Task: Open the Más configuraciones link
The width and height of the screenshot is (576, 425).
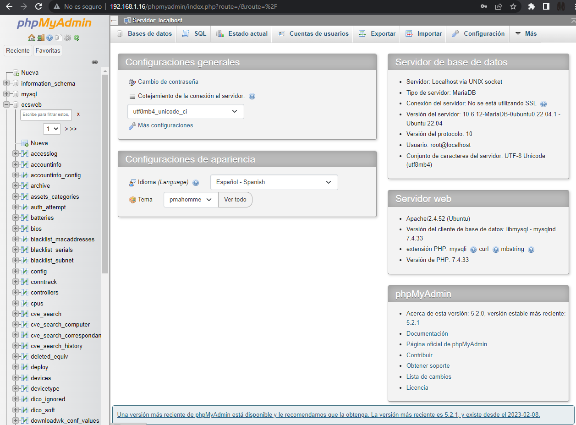Action: click(x=165, y=125)
